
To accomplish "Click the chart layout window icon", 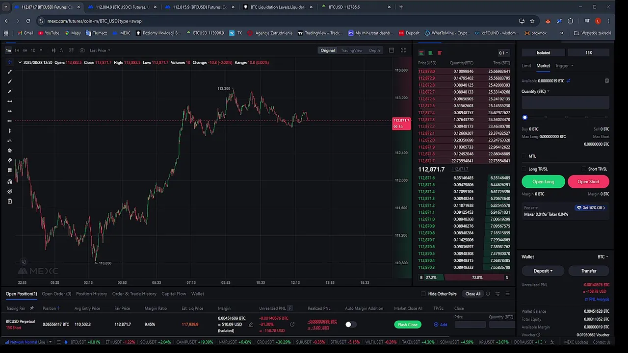I will (392, 50).
